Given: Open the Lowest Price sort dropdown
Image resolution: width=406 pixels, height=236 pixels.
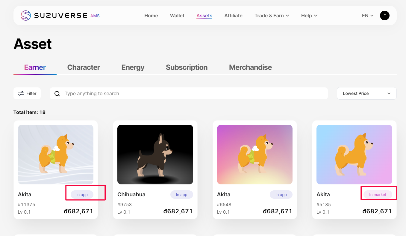Looking at the screenshot, I should [366, 93].
